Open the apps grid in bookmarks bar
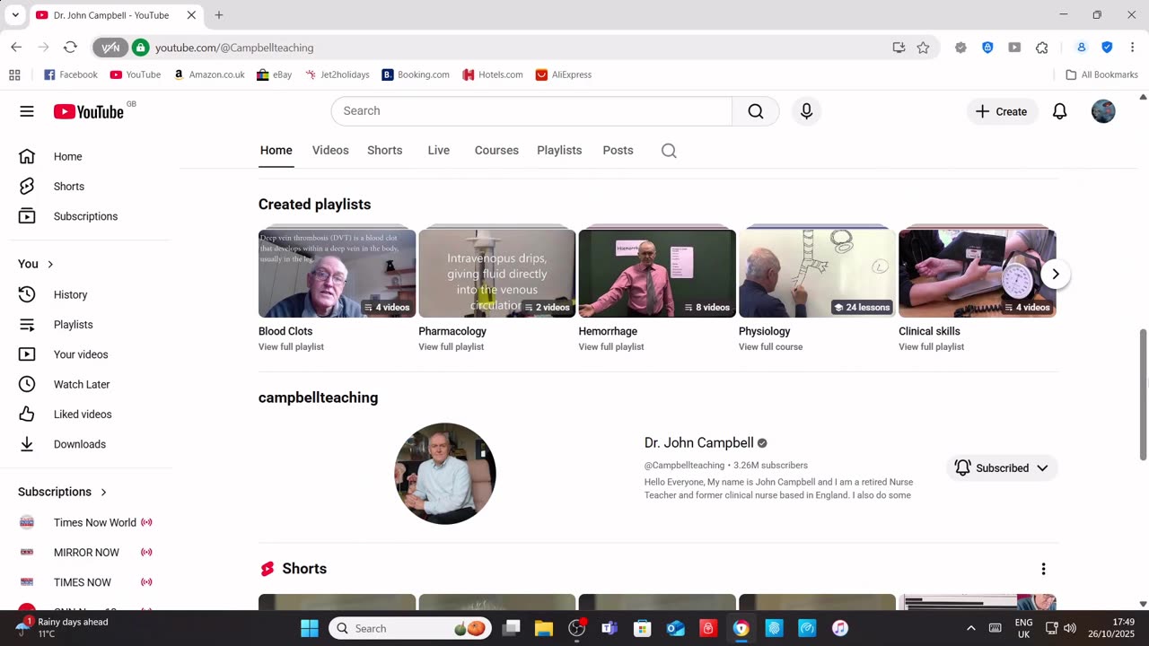This screenshot has width=1149, height=646. coord(14,74)
